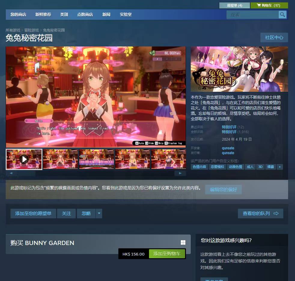
Task: Select the 恋爱模拟 tag
Action: pyautogui.click(x=217, y=167)
